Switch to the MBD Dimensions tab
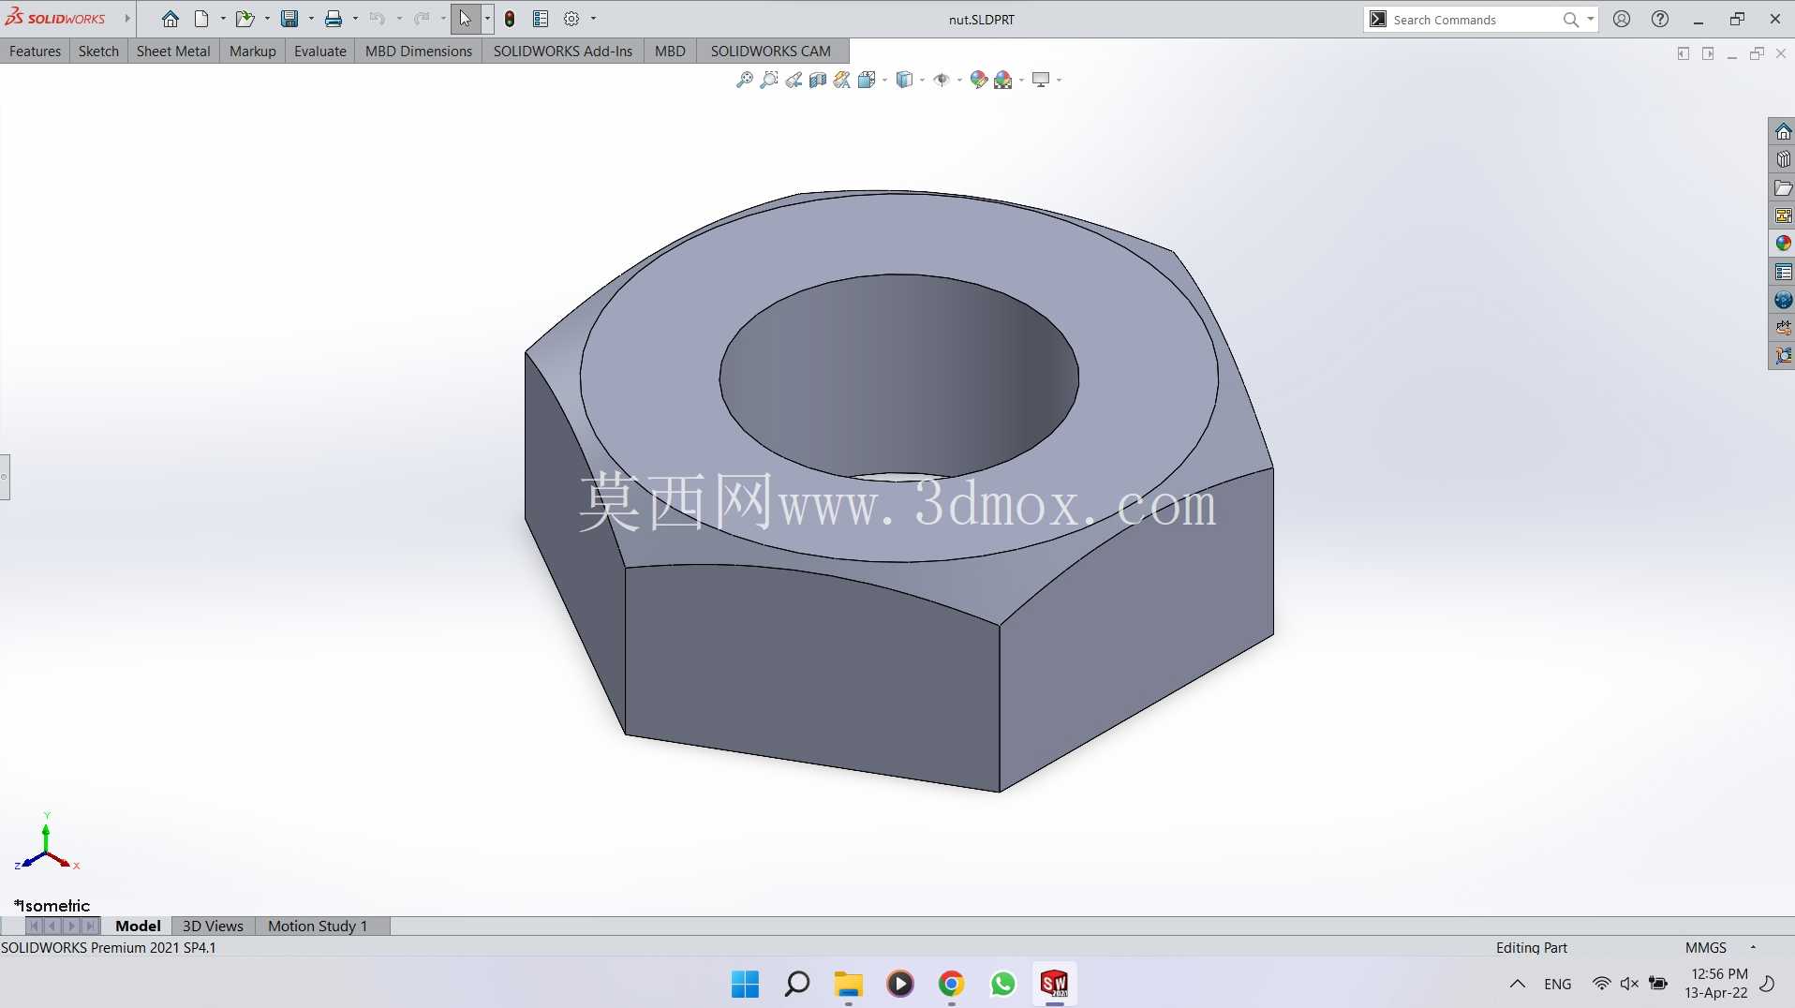Viewport: 1795px width, 1008px height. pos(419,52)
